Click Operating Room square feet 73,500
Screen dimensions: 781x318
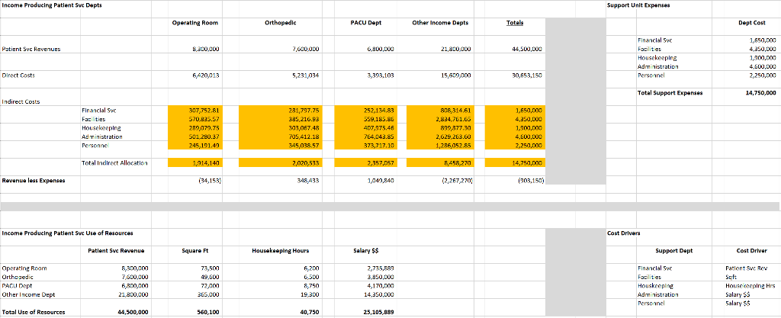point(210,268)
